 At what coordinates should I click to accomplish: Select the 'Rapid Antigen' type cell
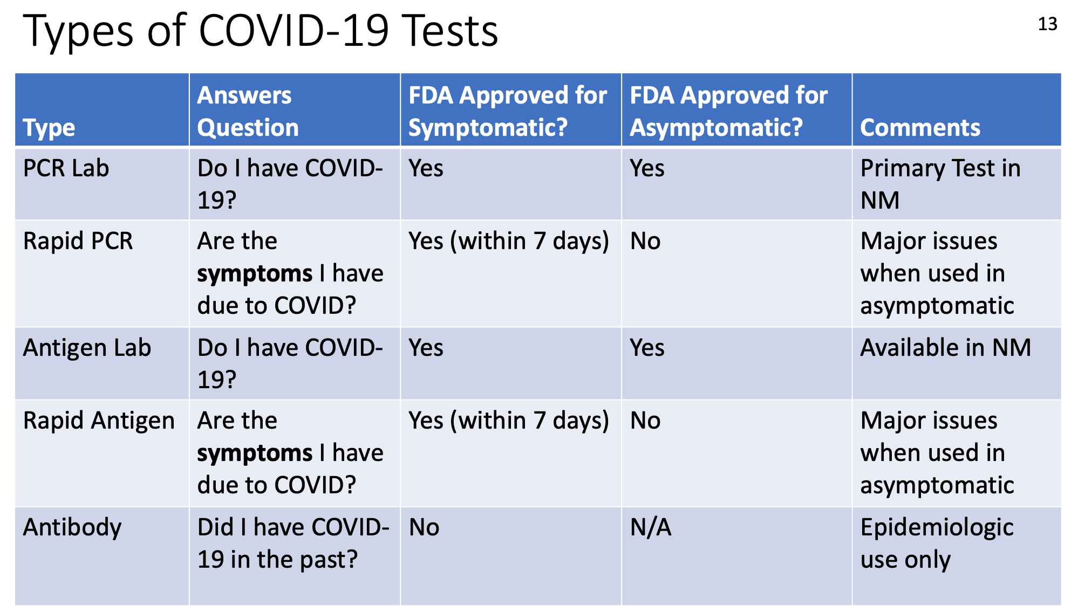click(102, 453)
